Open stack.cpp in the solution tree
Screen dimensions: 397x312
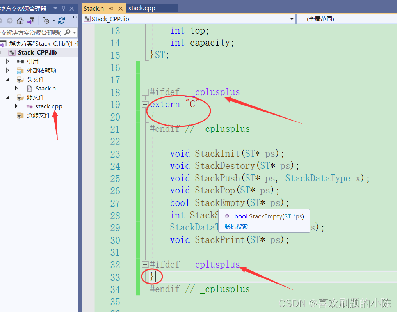tap(49, 106)
